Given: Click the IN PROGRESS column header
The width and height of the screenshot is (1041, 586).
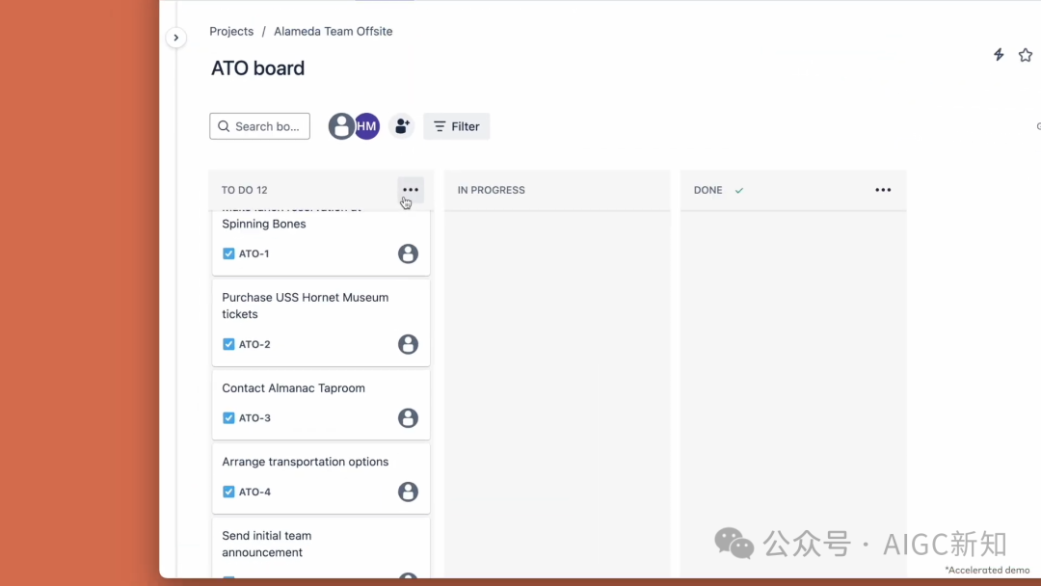Looking at the screenshot, I should (492, 190).
